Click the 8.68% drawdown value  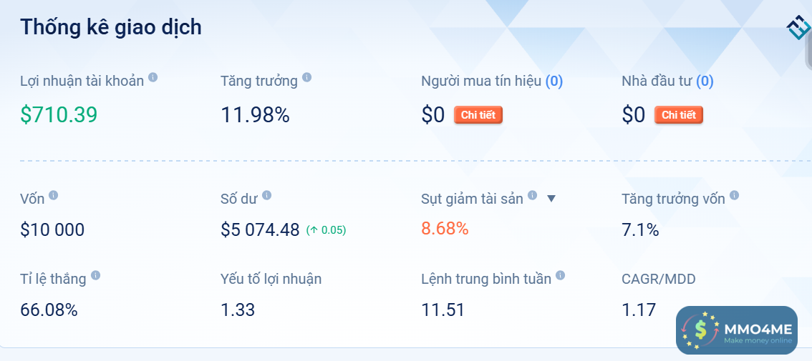[445, 229]
